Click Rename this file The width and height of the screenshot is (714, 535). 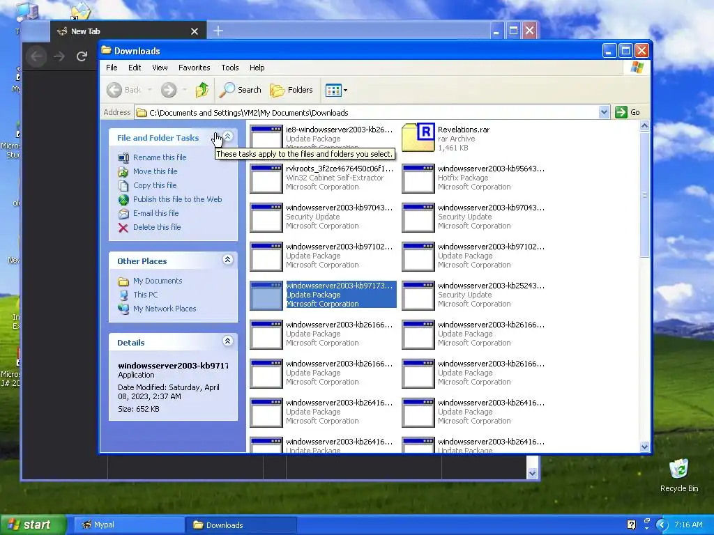click(160, 157)
